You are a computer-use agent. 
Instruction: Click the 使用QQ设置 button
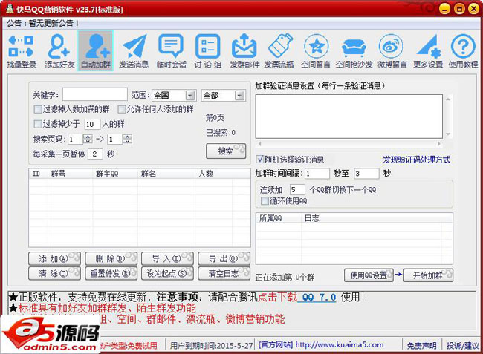(x=369, y=275)
